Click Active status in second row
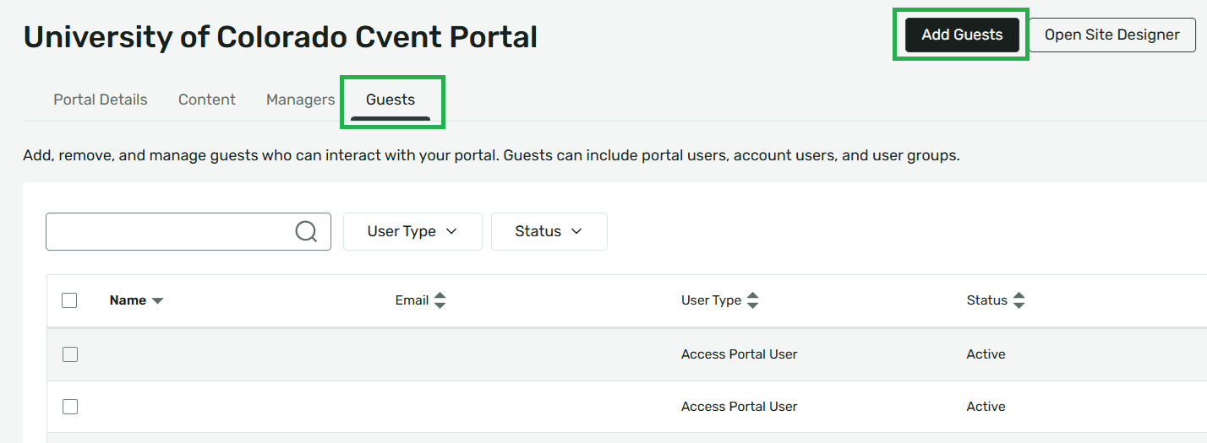 pyautogui.click(x=986, y=407)
